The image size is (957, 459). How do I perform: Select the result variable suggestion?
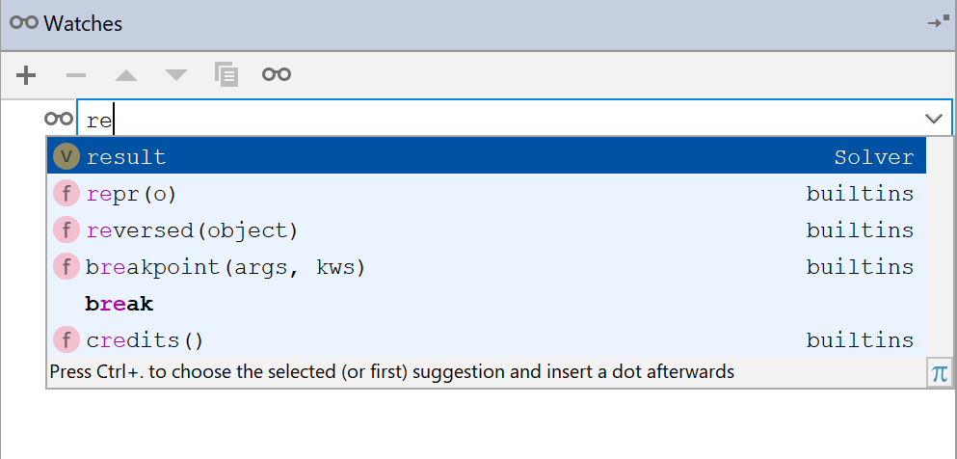point(487,156)
